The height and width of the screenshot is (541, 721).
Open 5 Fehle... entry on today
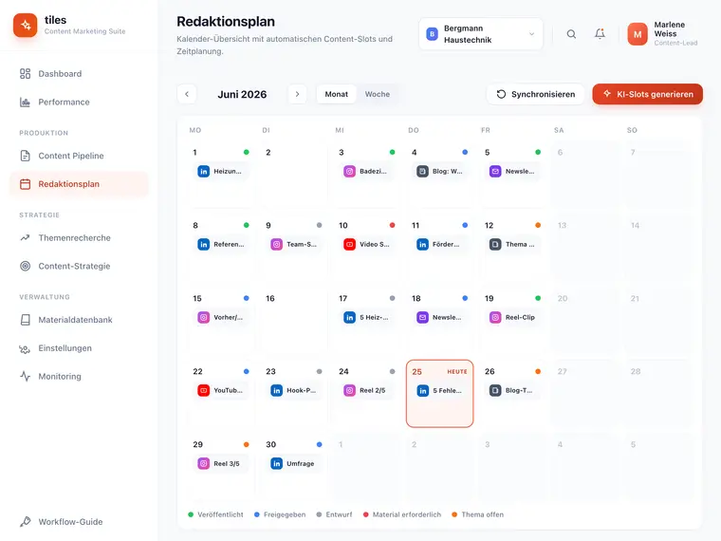coord(439,391)
